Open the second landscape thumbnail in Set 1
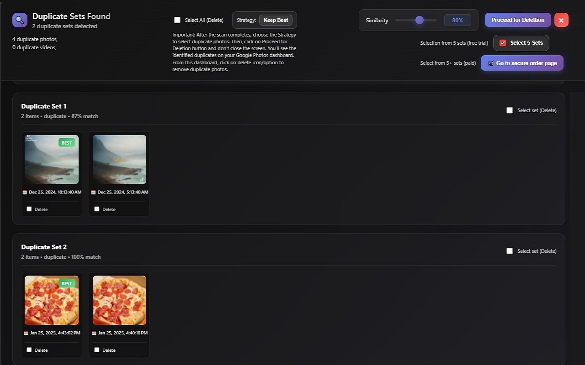The height and width of the screenshot is (365, 585). coord(119,159)
